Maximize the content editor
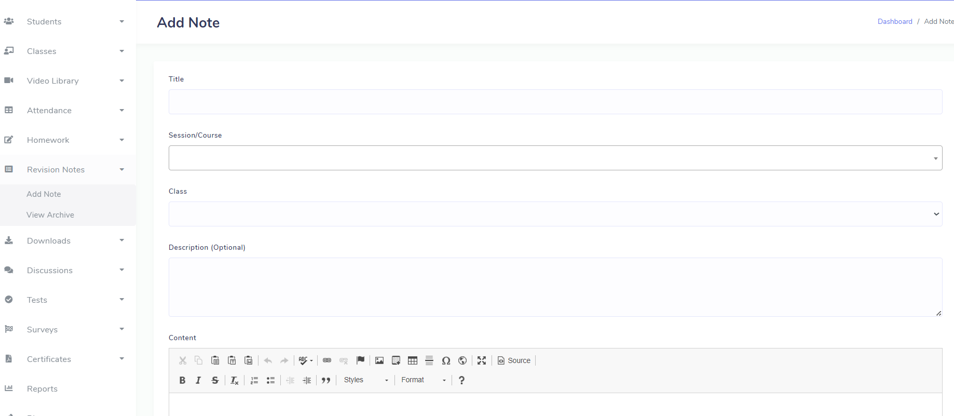 (482, 360)
